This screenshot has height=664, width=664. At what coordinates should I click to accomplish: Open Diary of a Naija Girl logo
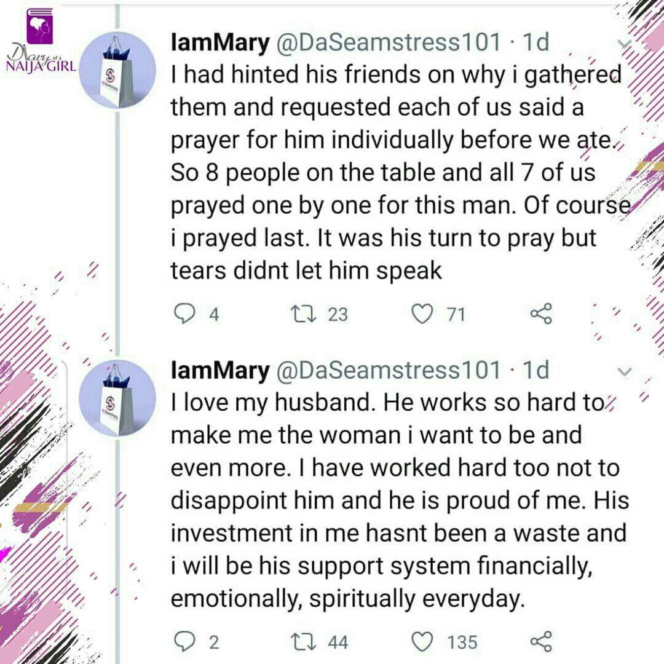[41, 41]
